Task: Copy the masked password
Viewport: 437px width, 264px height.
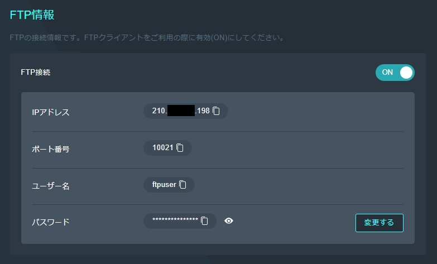Action: (204, 221)
